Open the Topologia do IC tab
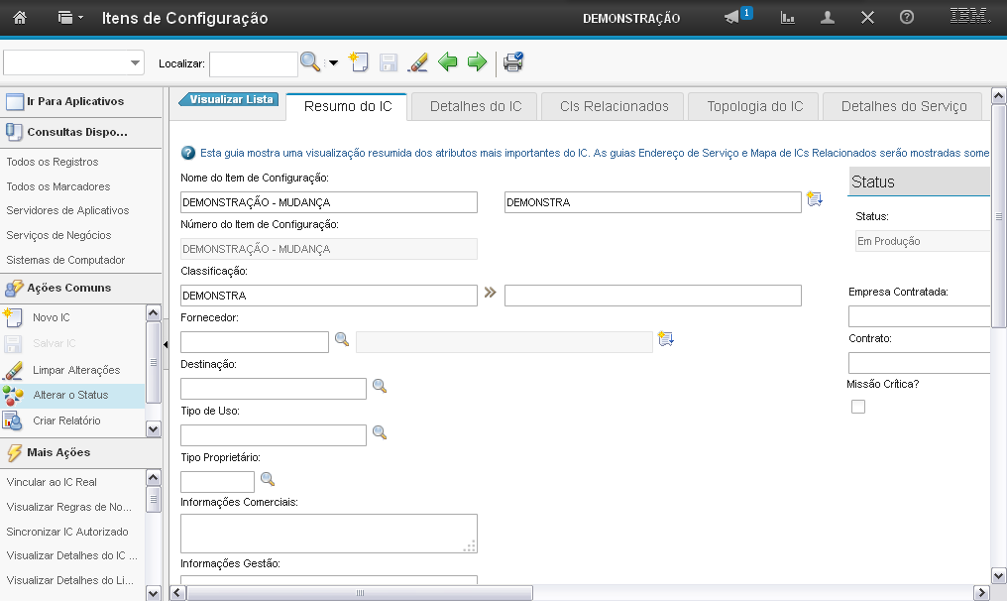The width and height of the screenshot is (1007, 602). (755, 106)
